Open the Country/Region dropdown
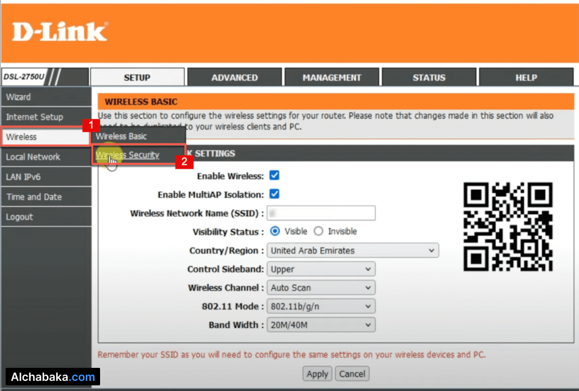 (353, 250)
